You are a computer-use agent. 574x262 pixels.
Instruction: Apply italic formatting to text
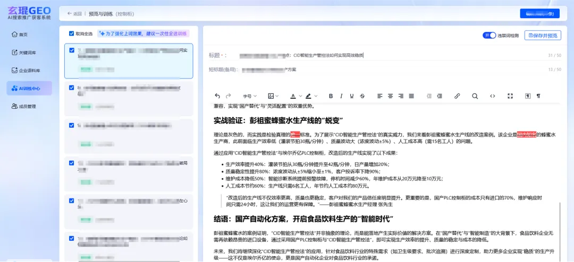[341, 96]
